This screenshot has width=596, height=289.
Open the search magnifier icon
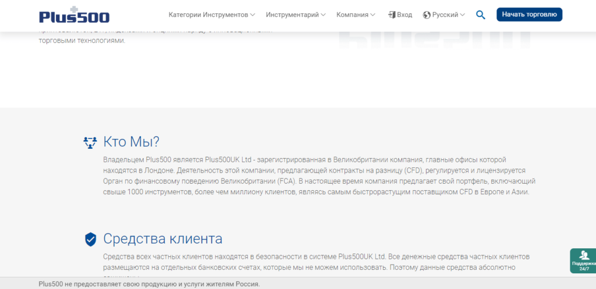(x=480, y=15)
